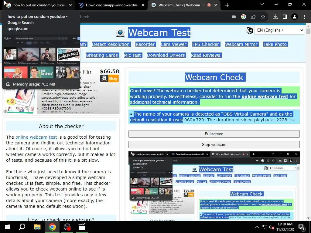The image size is (311, 233).
Task: Open the clapperboard video app in taskbar
Action: pyautogui.click(x=82, y=227)
